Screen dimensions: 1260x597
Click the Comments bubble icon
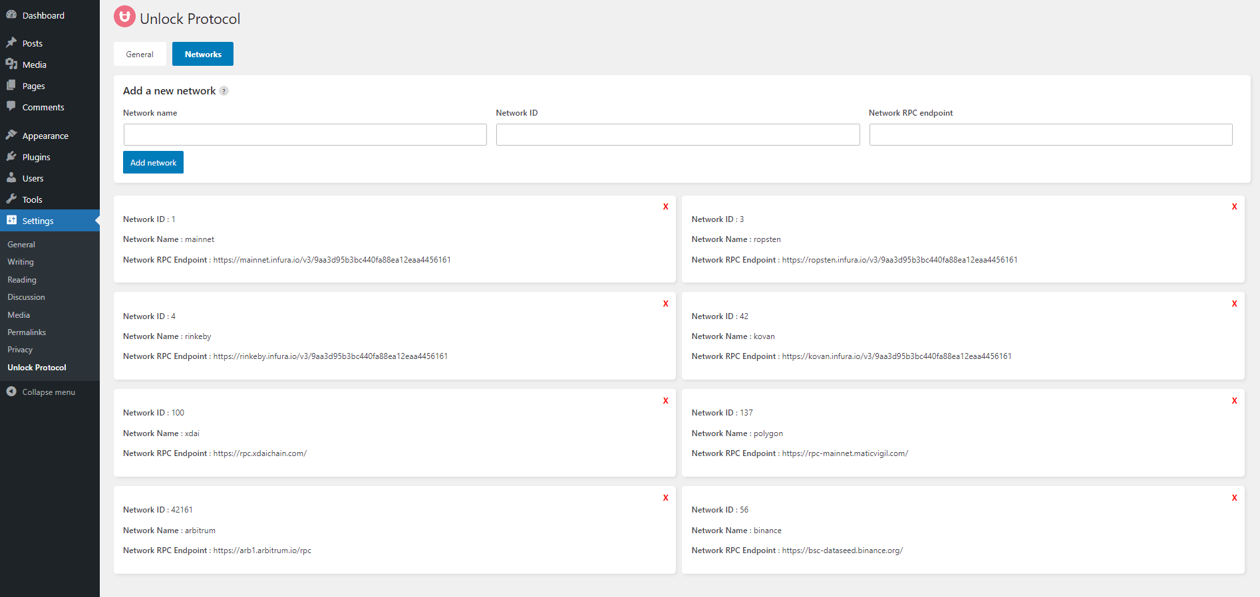[x=11, y=106]
